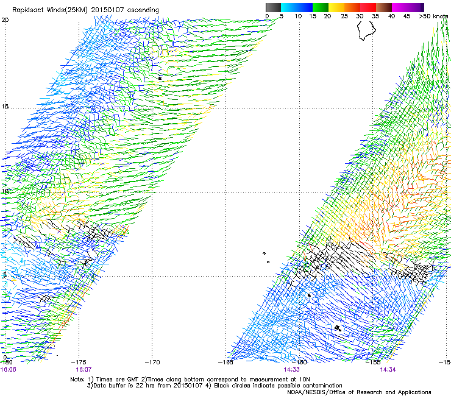The height and width of the screenshot is (396, 451).
Task: Click the title text 'Rapidscat Winds(25KM) 20150107 ascending'
Action: 85,10
